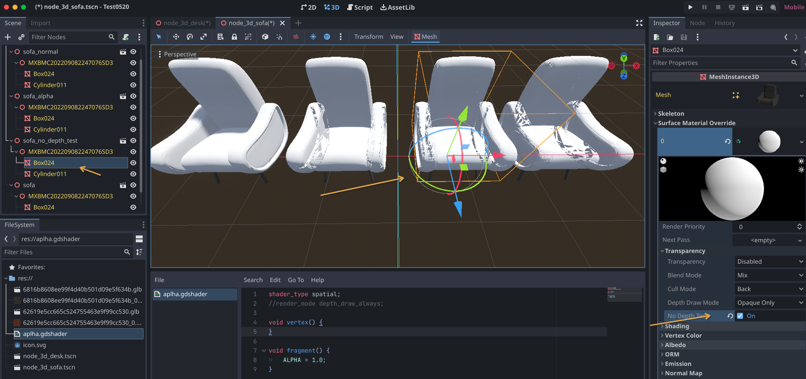Click the distraction free mode expand icon

click(x=639, y=23)
